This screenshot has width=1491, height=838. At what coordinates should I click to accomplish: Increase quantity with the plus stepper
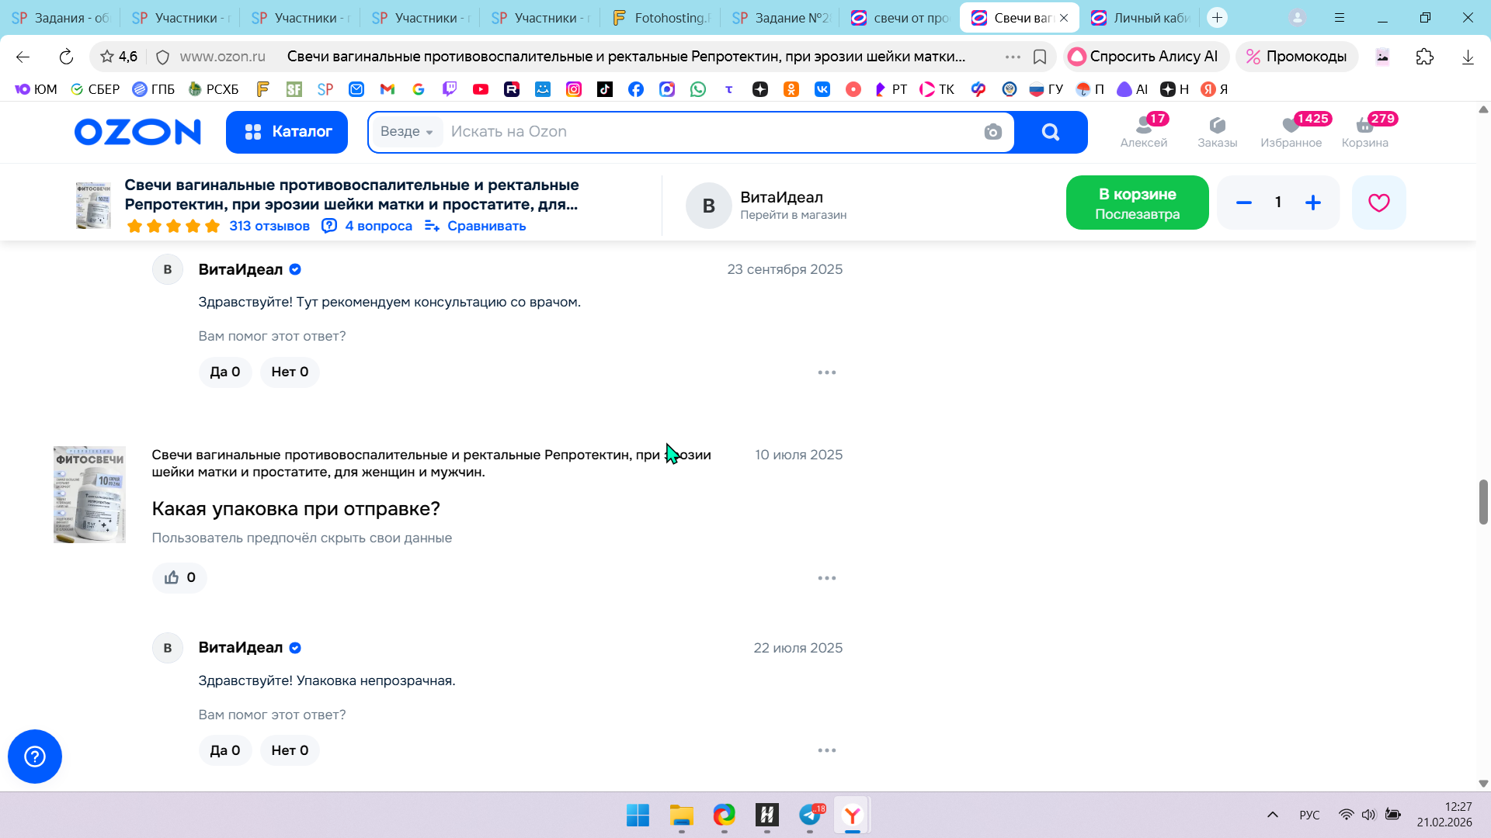tap(1312, 203)
